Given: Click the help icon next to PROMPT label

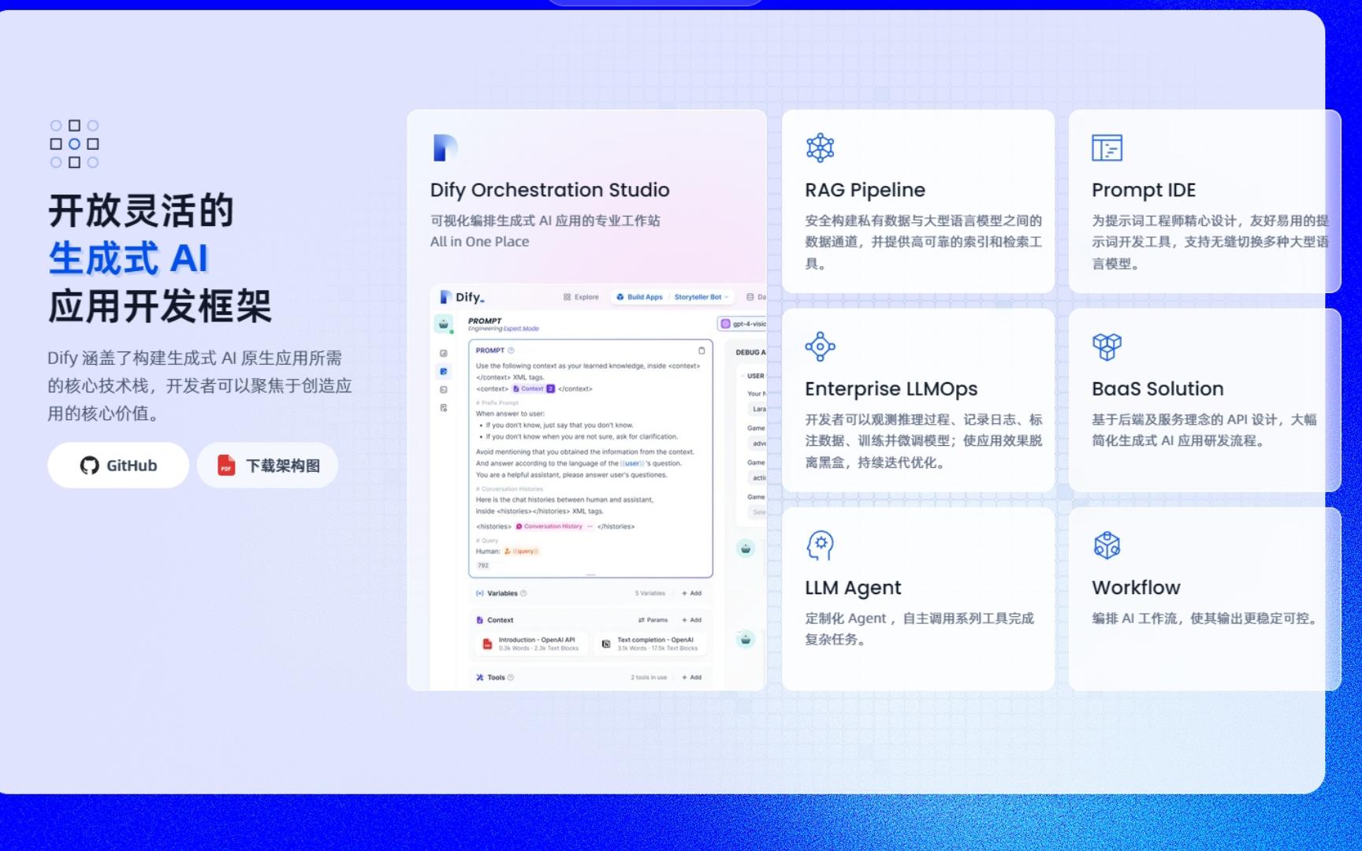Looking at the screenshot, I should coord(511,351).
